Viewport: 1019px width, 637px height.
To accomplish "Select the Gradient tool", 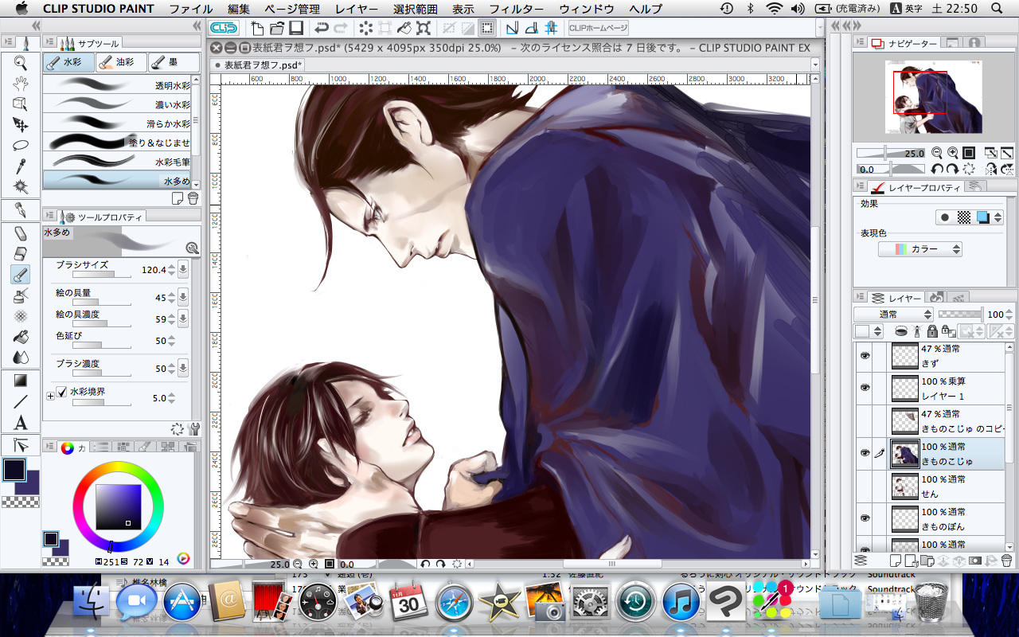I will pos(21,381).
